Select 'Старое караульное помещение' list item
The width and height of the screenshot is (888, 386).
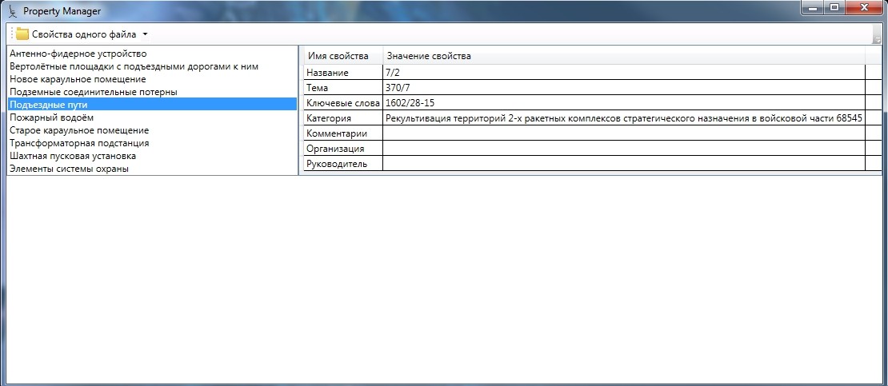click(152, 130)
